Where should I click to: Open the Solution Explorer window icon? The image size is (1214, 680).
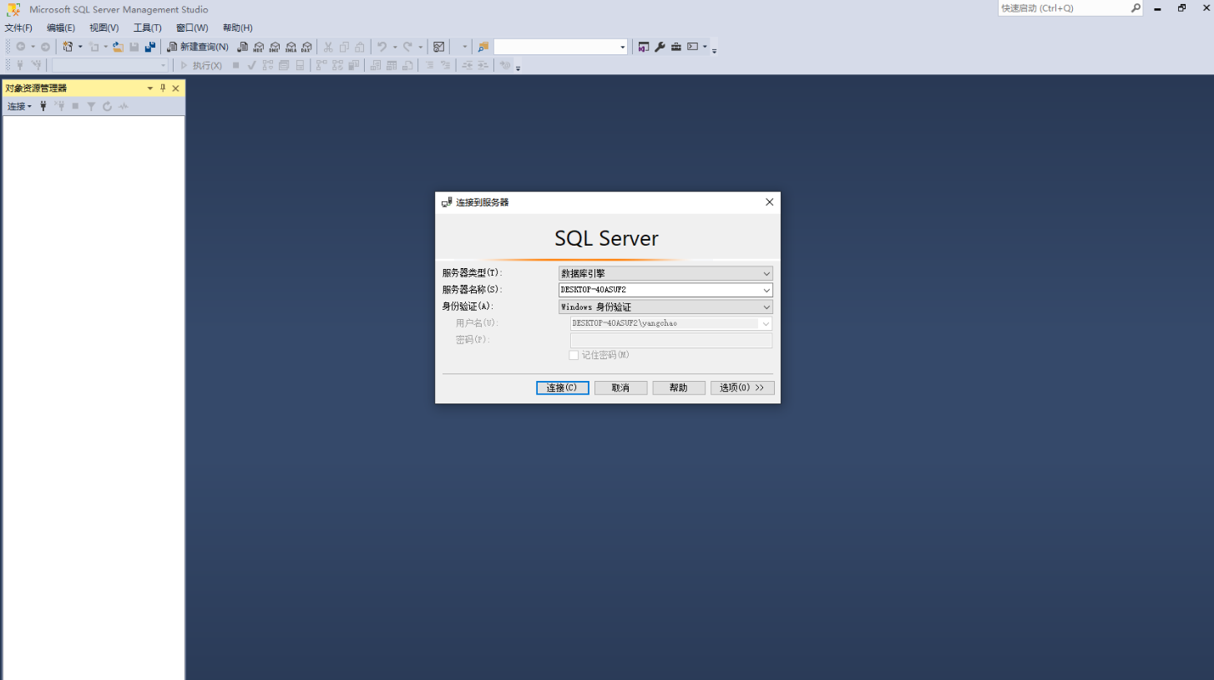(x=644, y=47)
